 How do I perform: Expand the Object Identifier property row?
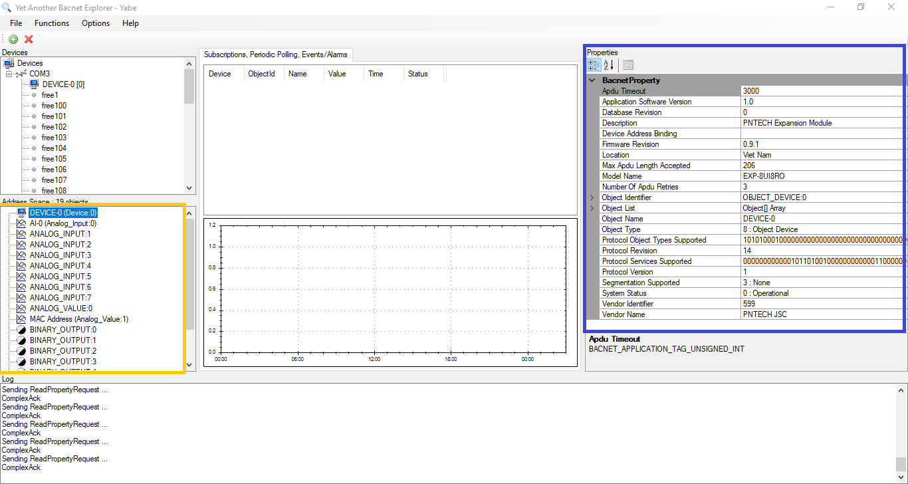591,197
